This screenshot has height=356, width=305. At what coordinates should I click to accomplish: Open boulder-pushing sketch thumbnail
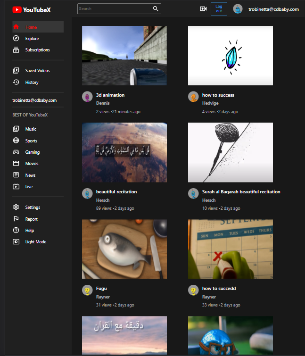point(231,152)
